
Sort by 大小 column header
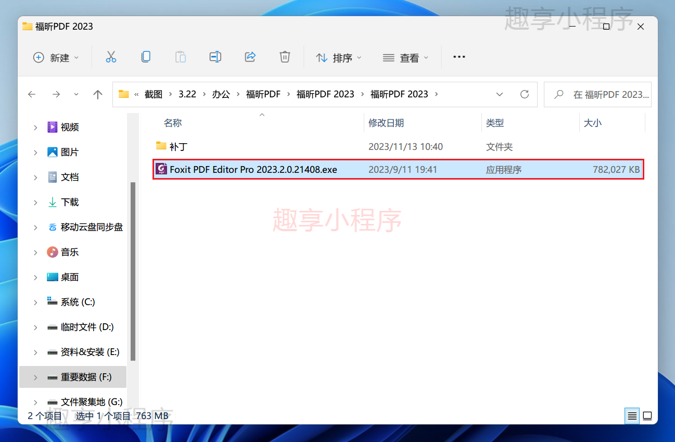tap(593, 123)
